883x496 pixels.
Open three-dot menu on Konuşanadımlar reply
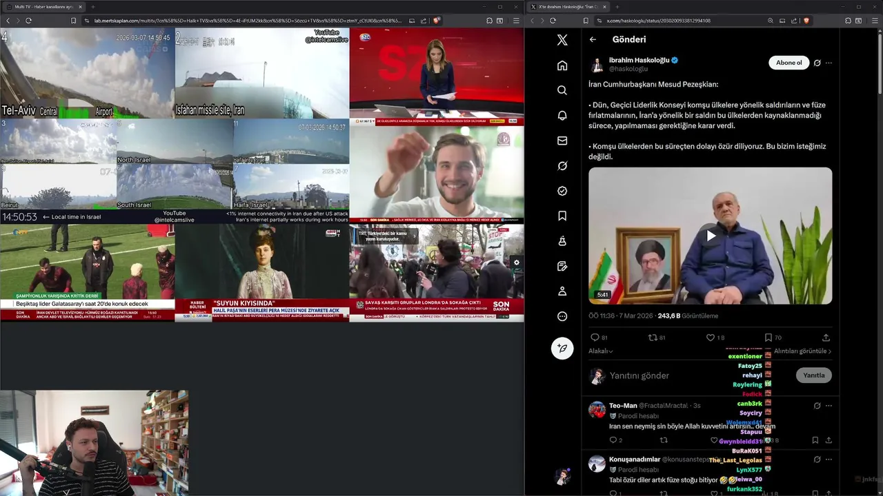click(829, 459)
